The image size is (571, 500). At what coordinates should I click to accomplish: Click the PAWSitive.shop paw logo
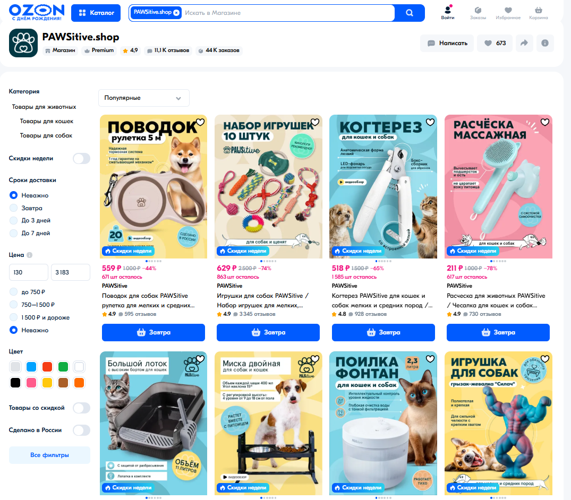pyautogui.click(x=23, y=43)
